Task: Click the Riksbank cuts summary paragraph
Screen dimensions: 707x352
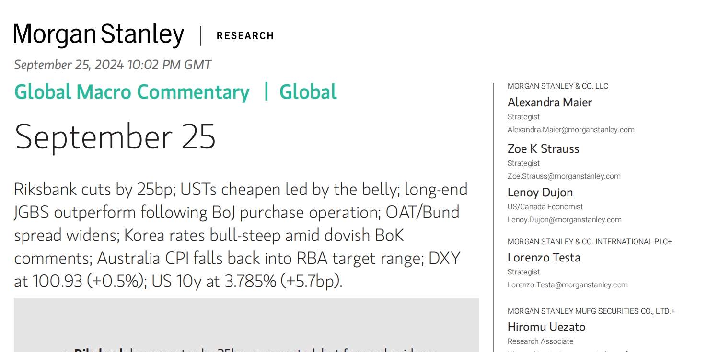Action: pos(240,235)
